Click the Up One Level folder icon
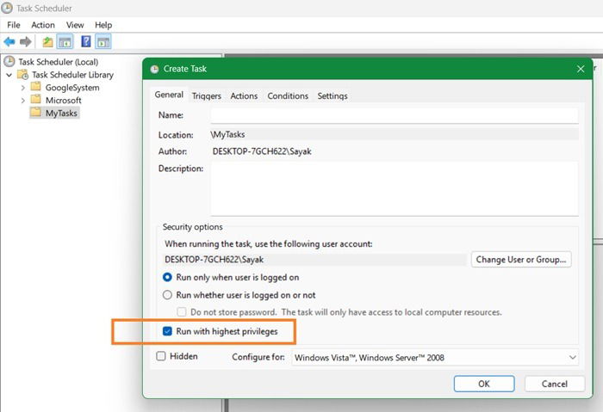603x412 pixels. pos(47,41)
